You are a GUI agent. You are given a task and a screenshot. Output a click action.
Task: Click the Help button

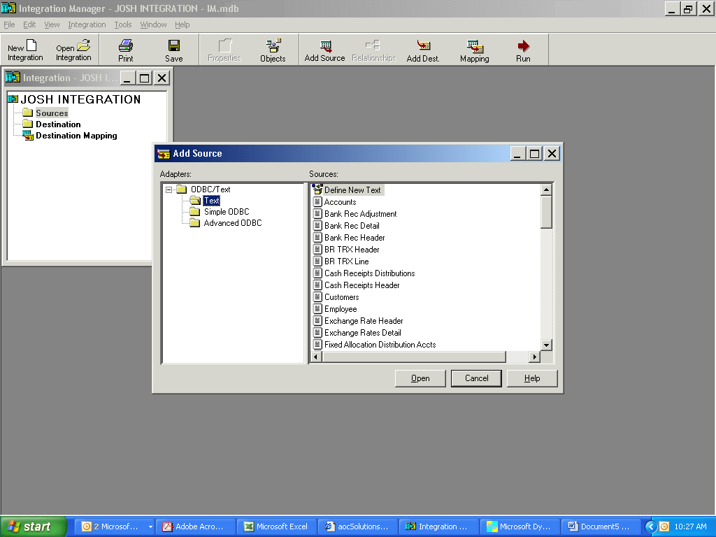click(x=531, y=378)
